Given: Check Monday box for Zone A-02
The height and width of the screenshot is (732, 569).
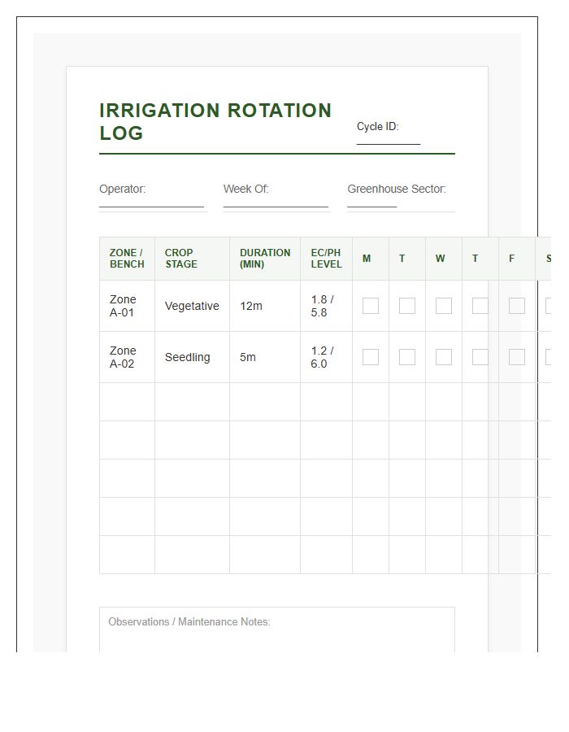Looking at the screenshot, I should (x=371, y=357).
